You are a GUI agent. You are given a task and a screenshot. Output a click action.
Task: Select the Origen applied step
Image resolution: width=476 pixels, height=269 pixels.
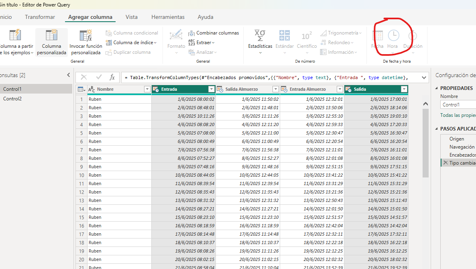(456, 139)
